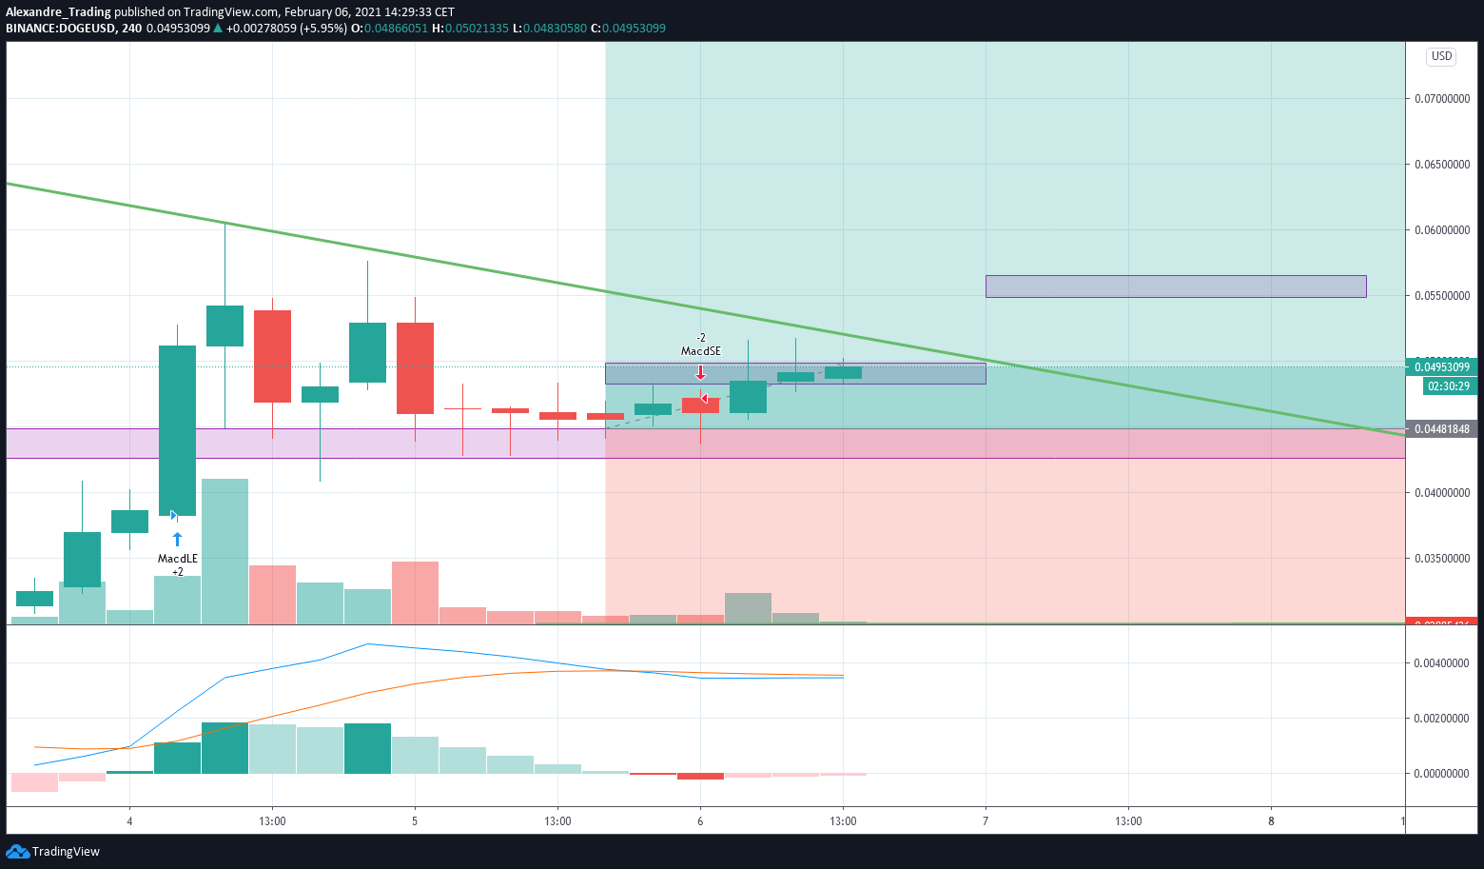This screenshot has width=1484, height=869.
Task: Click the Alexandre_Trading author name
Action: [58, 12]
